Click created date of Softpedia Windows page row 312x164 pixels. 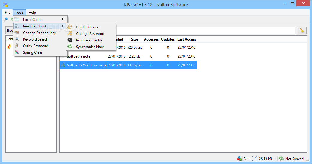coord(117,65)
